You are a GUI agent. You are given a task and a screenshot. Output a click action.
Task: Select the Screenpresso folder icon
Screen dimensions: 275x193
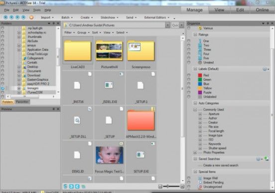(141, 51)
